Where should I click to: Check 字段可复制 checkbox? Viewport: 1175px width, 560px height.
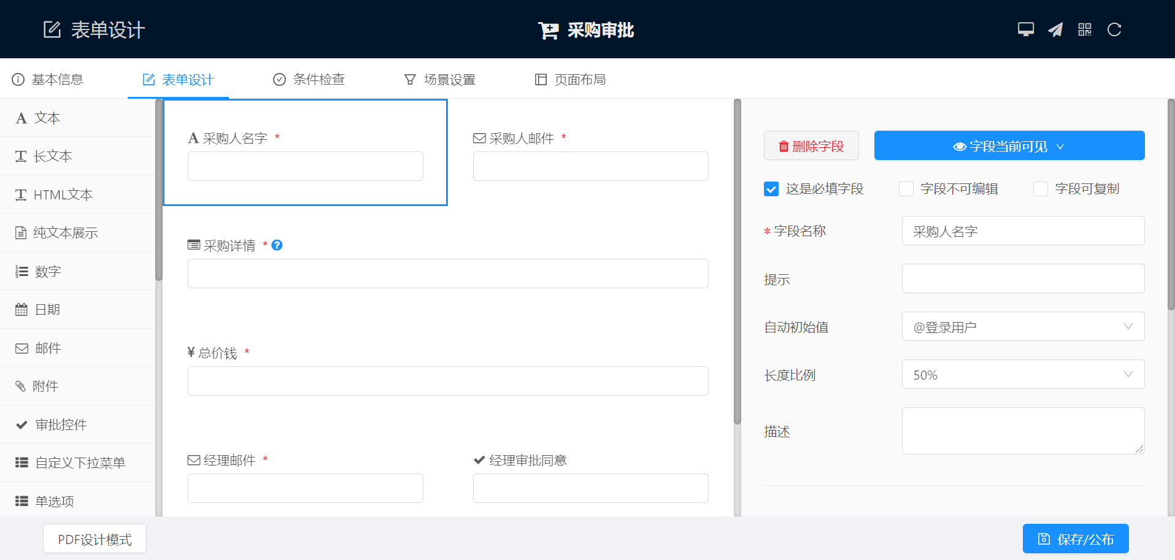coord(1041,189)
